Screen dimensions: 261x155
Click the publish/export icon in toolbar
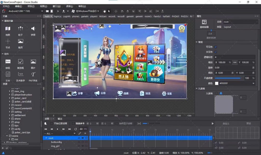pyautogui.click(x=63, y=11)
